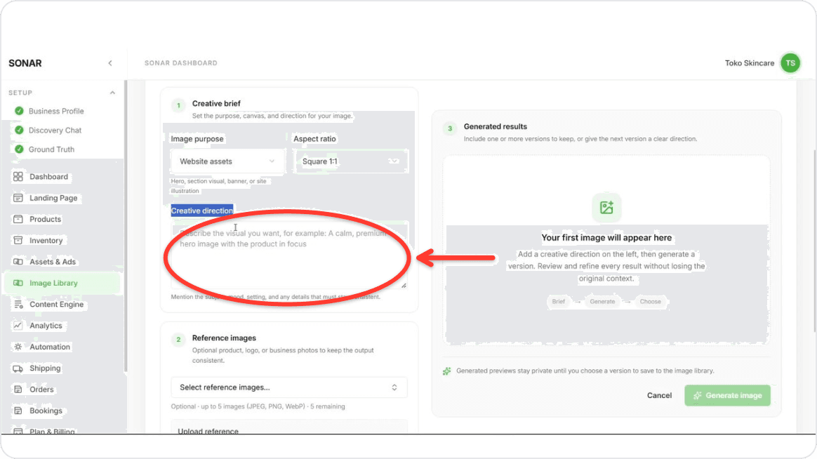
Task: Click the Inventory icon in sidebar
Action: tap(18, 240)
